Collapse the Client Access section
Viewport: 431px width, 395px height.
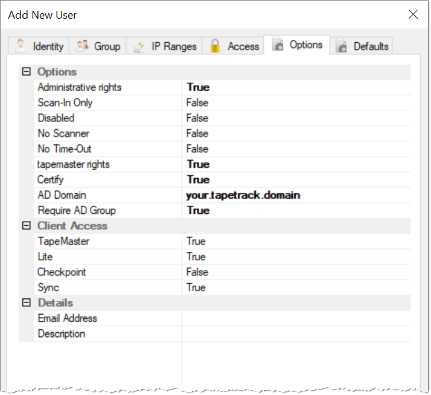(26, 226)
